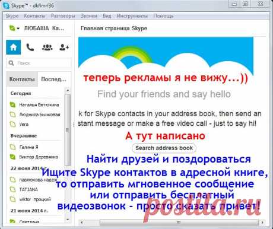Viewport: 273px width, 229px height.
Task: Click horizontal scrollbar right arrow
Action: pyautogui.click(x=262, y=222)
